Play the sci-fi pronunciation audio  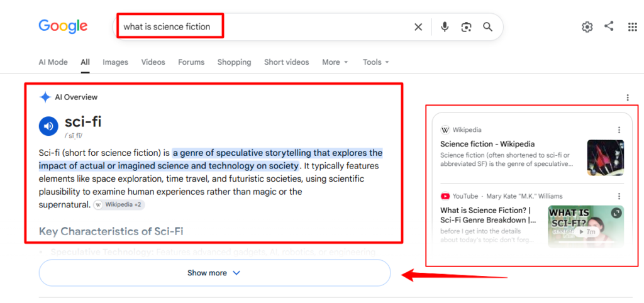pos(48,126)
